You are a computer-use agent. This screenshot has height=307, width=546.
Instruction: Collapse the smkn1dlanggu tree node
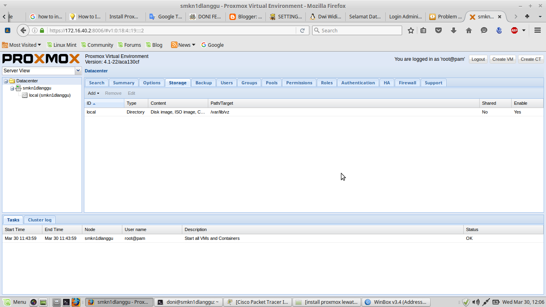click(12, 88)
